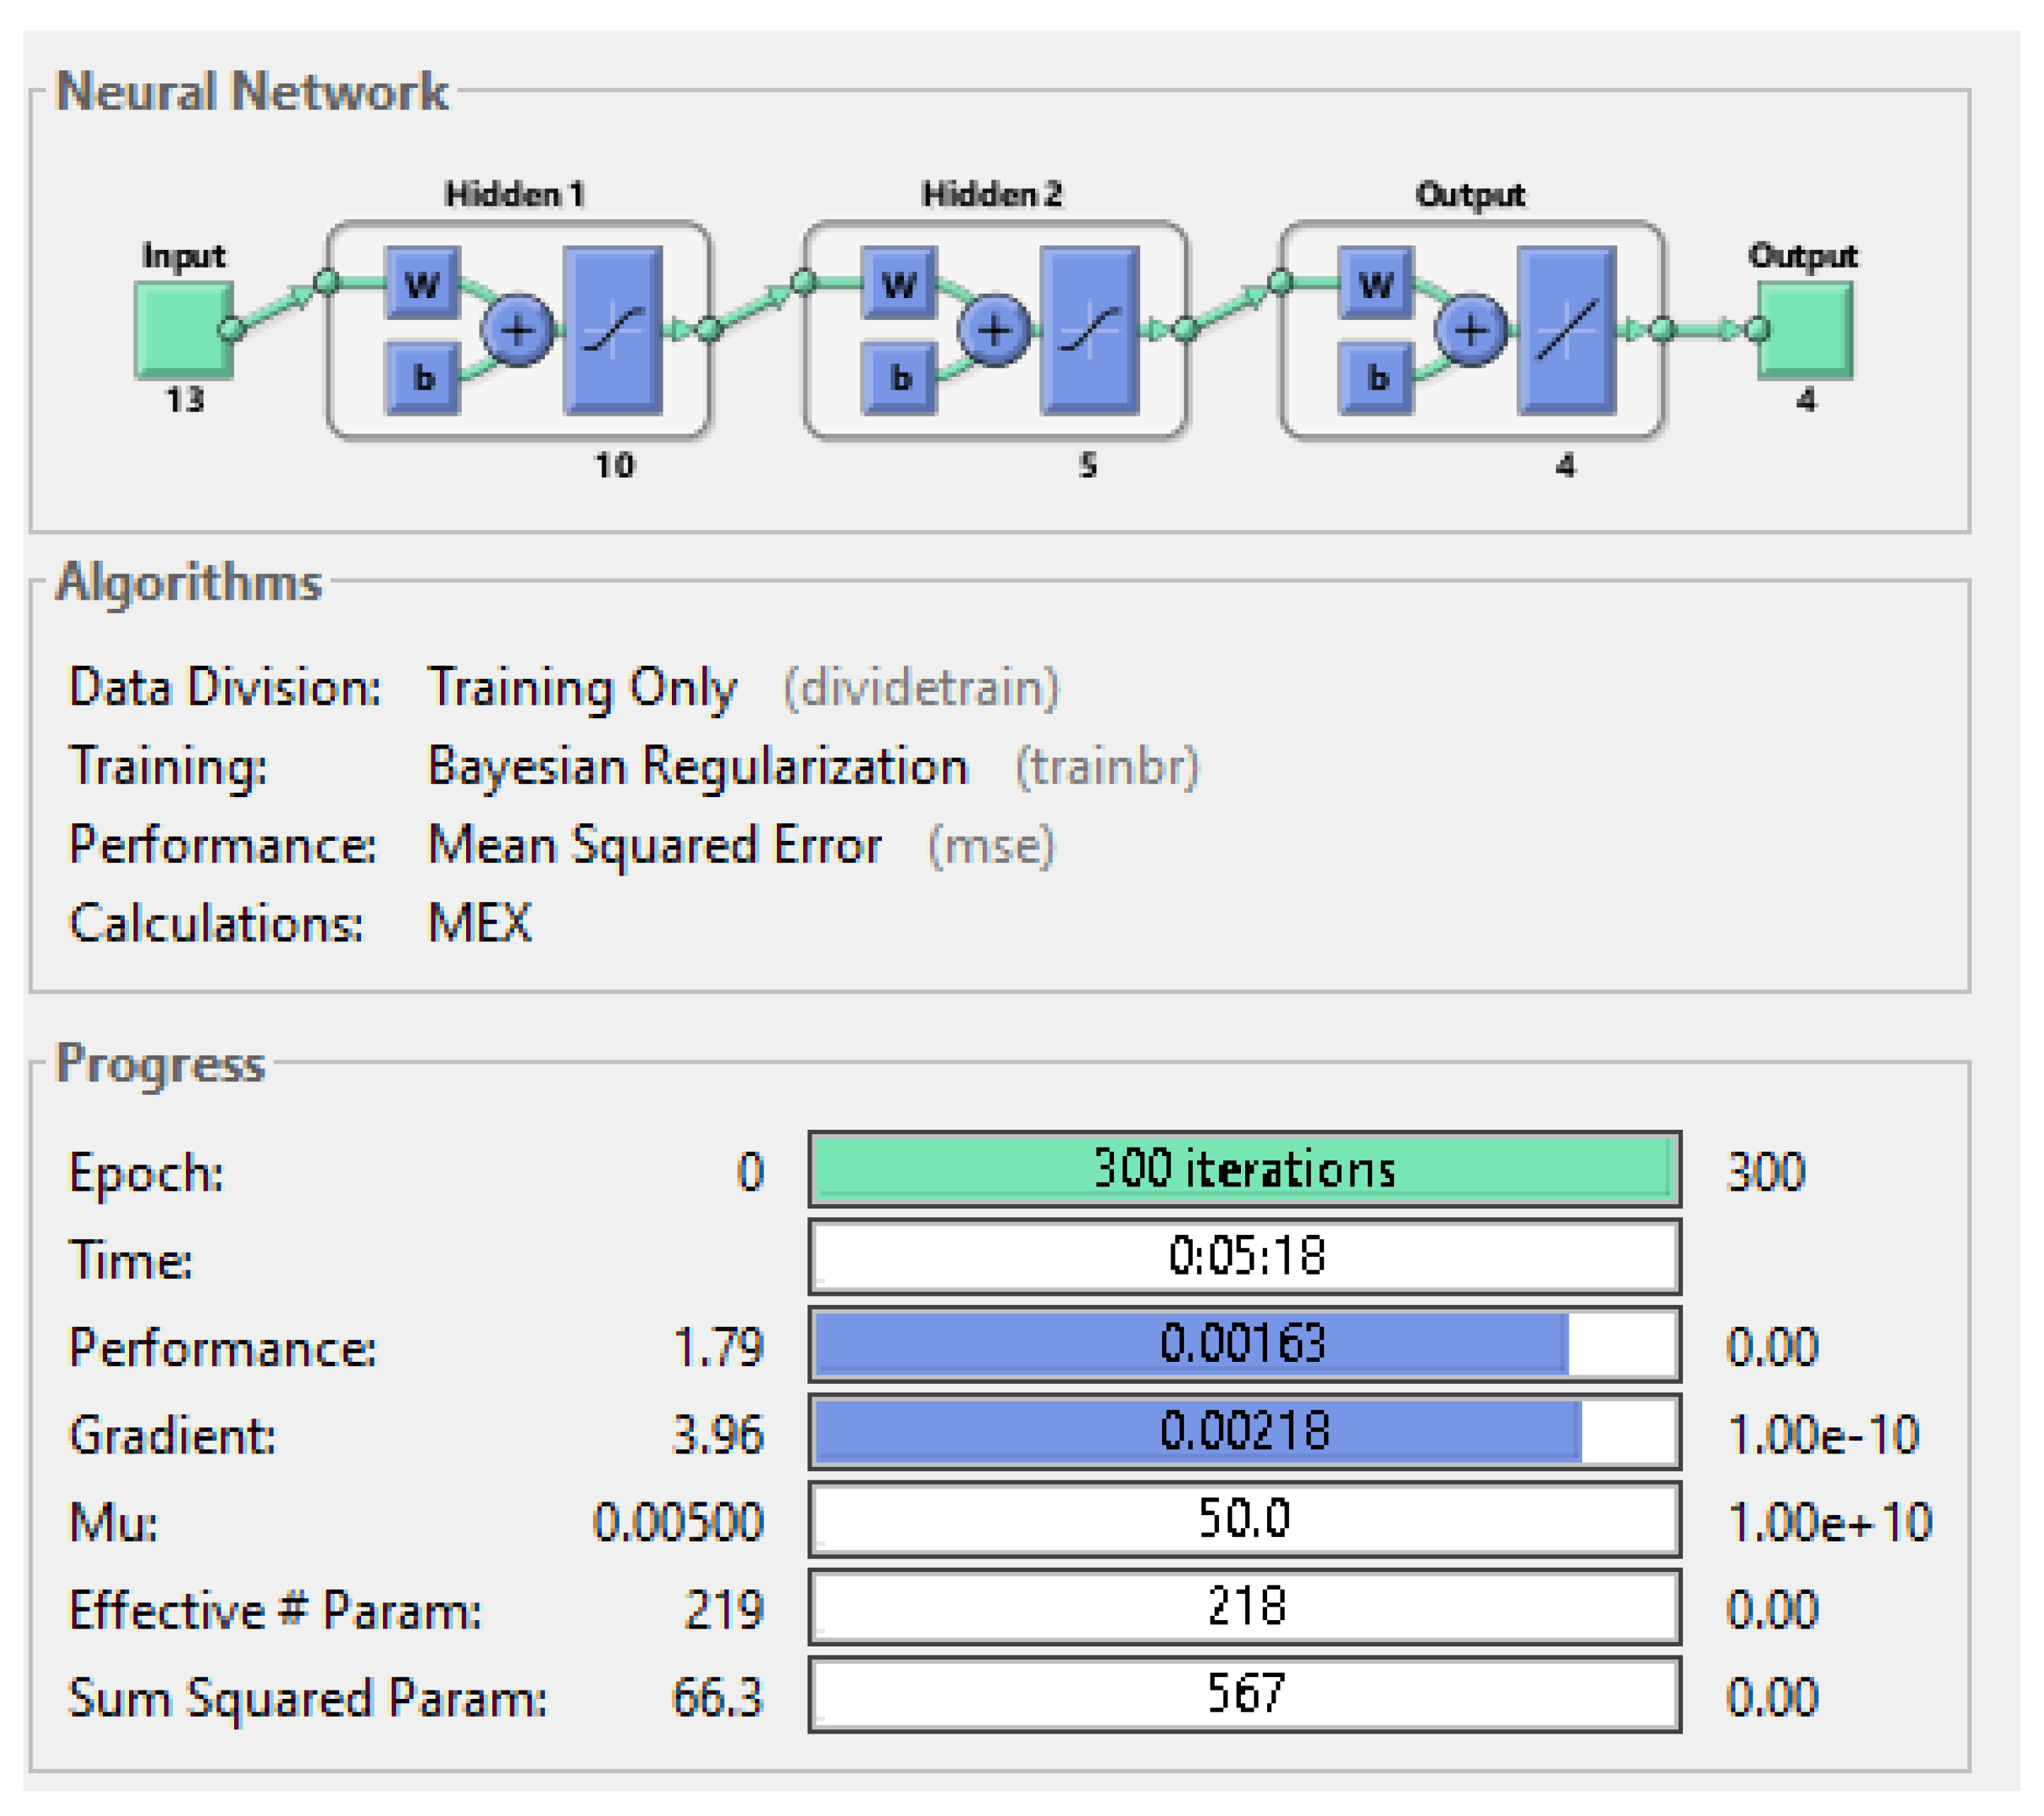Viewport: 2044px width, 1816px height.
Task: Click the Hidden 2 summation plus node
Action: click(x=993, y=330)
